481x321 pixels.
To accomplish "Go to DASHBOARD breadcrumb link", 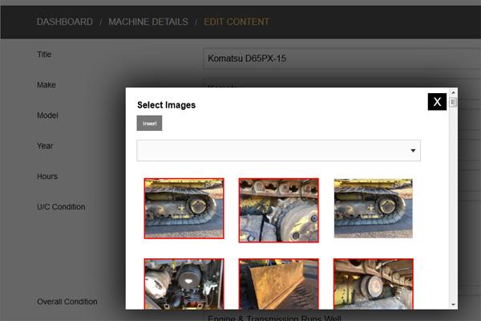I will 65,22.
